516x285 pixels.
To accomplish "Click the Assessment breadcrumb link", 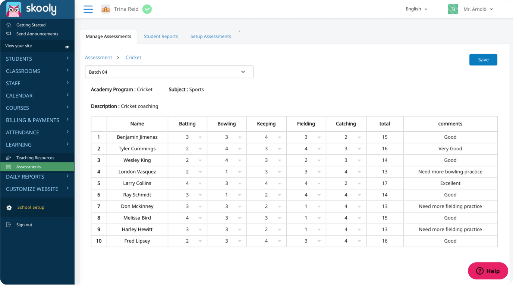I will click(98, 58).
